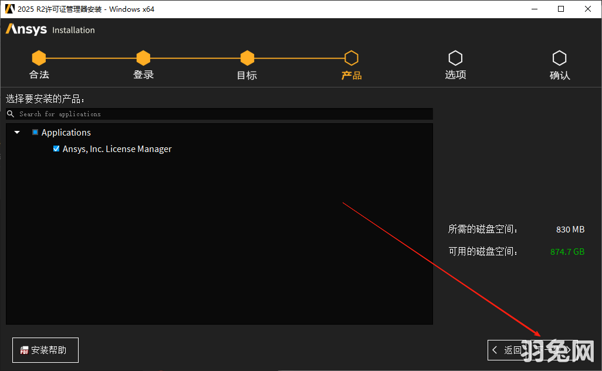The width and height of the screenshot is (602, 371).
Task: Click the title bar Ansys app icon
Action: 9,9
